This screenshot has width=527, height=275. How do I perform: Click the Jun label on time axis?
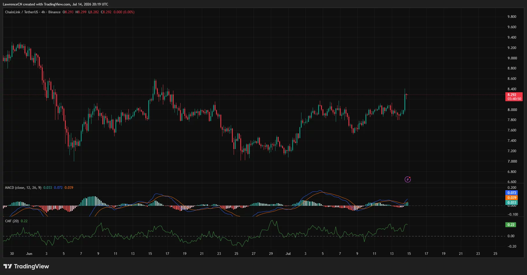coord(29,254)
